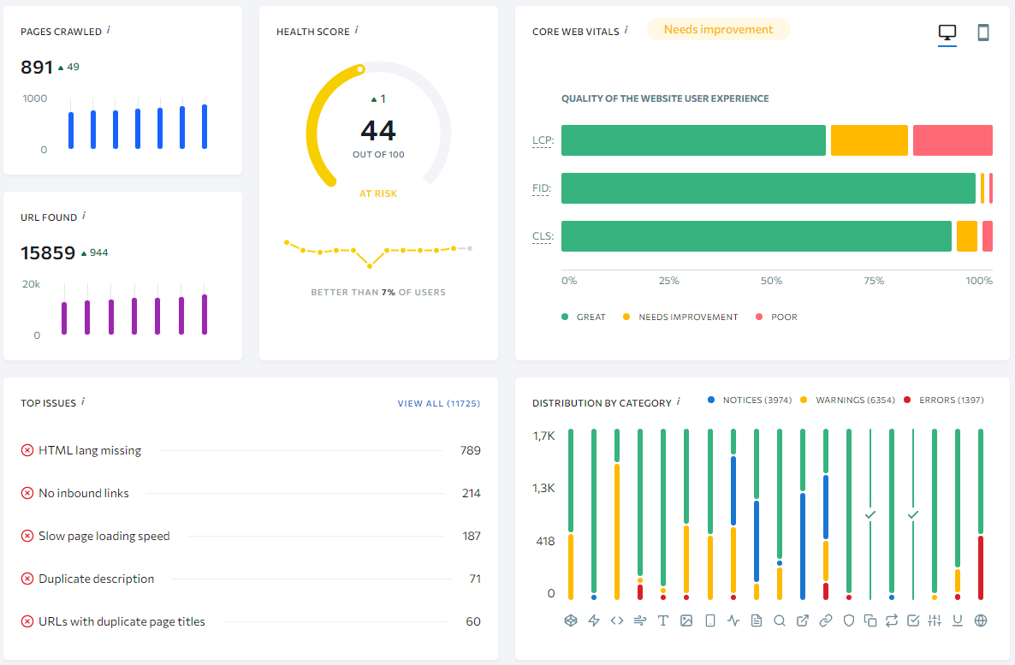This screenshot has width=1015, height=665.
Task: Select the document page category icon
Action: pyautogui.click(x=756, y=620)
